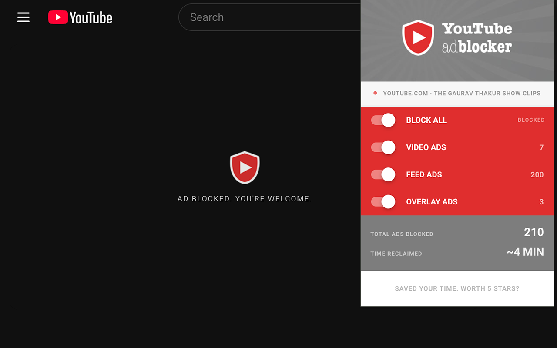557x348 pixels.
Task: Click the YouTube adblocker shield logo in the popup
Action: [418, 37]
